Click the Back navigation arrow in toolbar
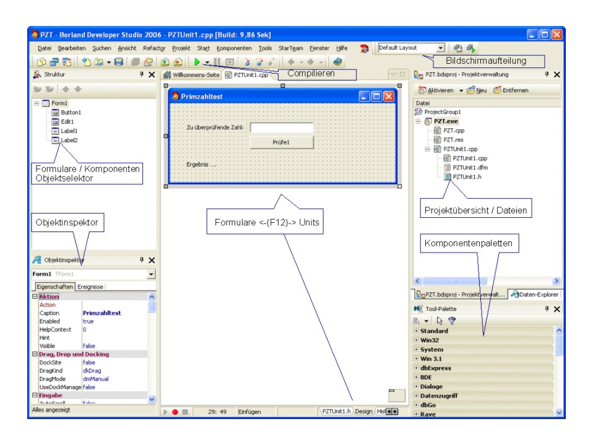Image resolution: width=593 pixels, height=445 pixels. point(291,62)
